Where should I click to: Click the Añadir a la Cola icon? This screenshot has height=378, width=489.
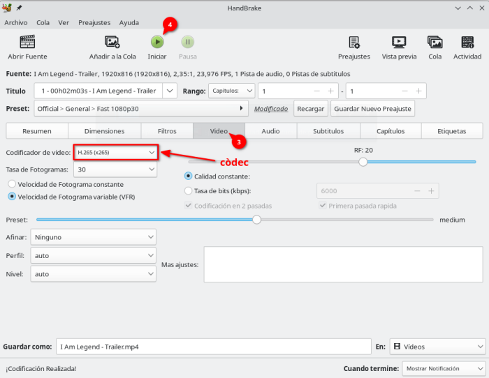(x=112, y=42)
